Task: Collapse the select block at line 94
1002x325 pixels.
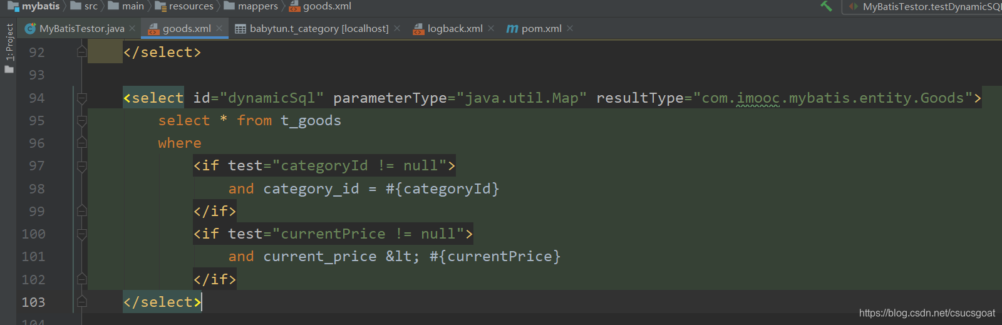Action: click(x=81, y=98)
